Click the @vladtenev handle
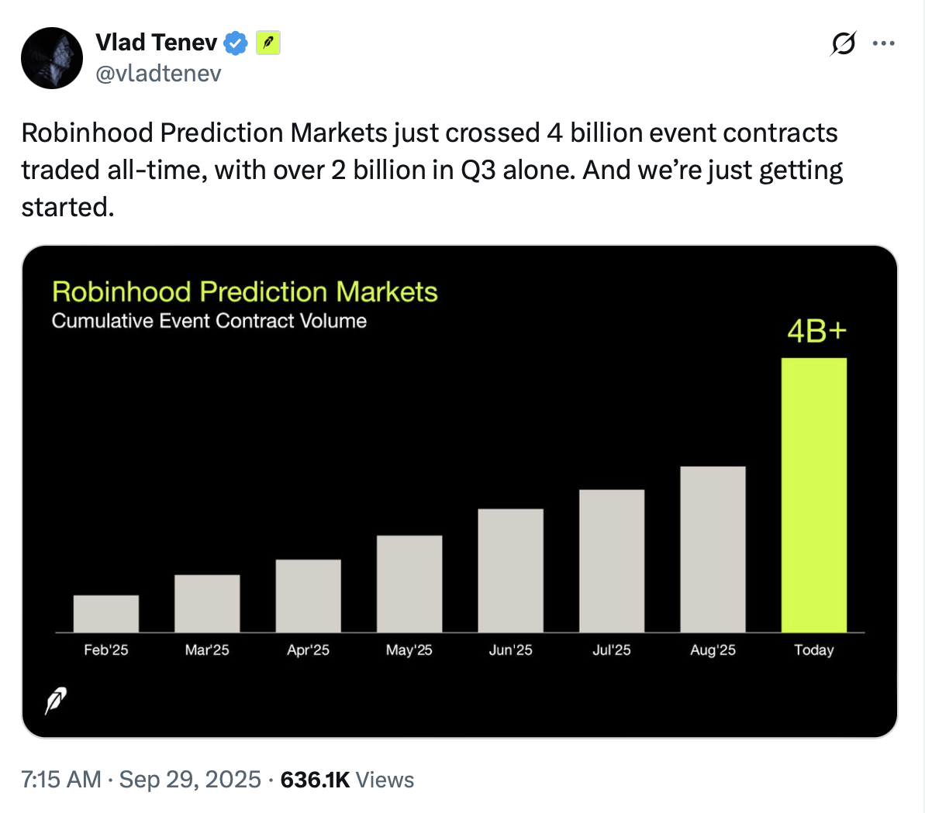 click(157, 73)
